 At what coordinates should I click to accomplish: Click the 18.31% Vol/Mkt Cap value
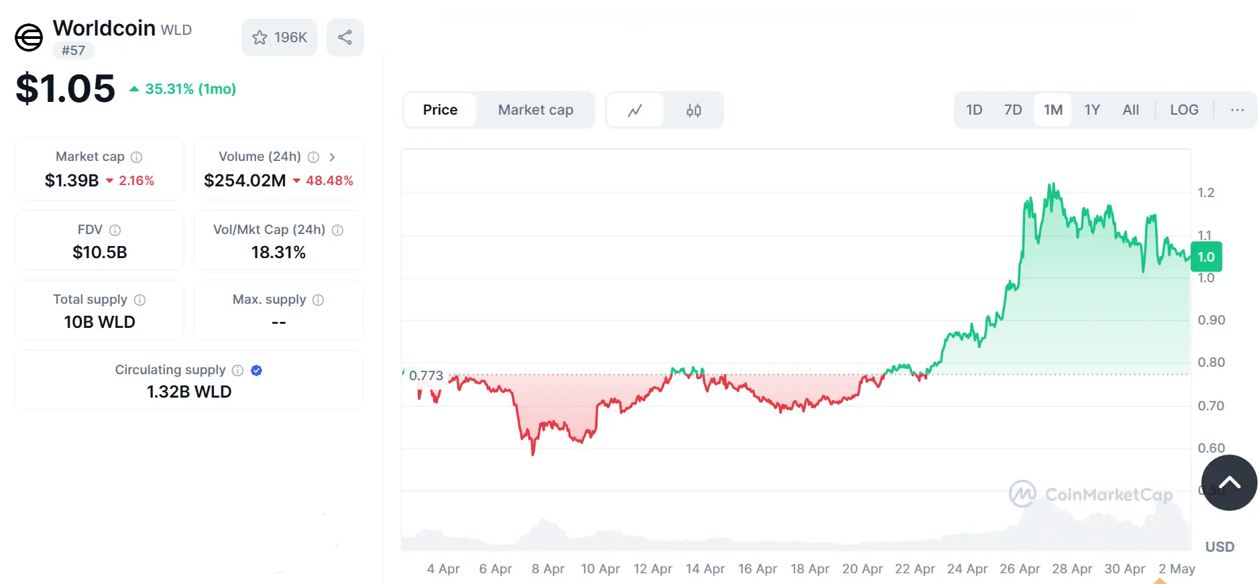(x=279, y=253)
